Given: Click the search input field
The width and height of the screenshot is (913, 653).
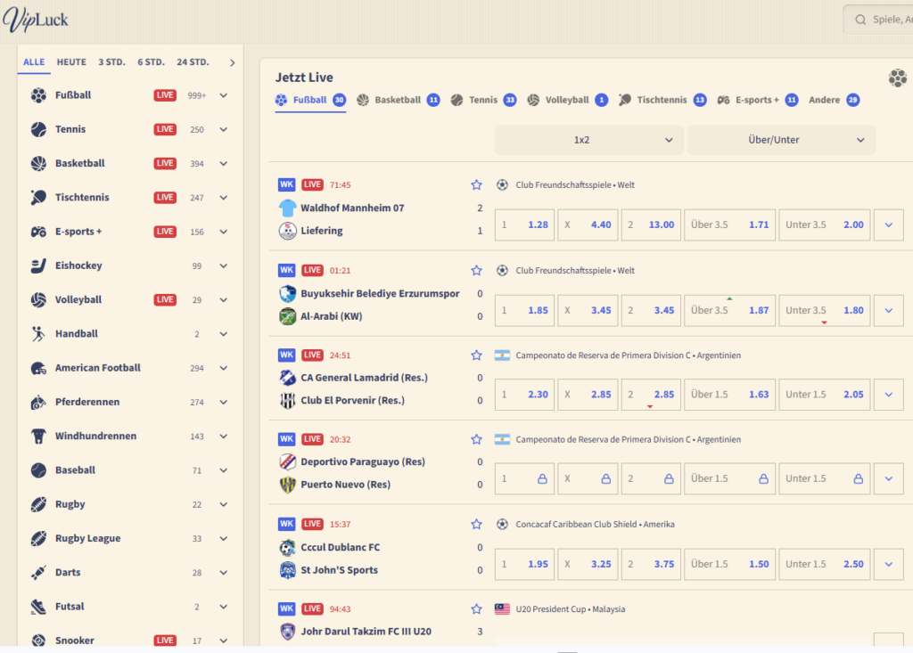Looking at the screenshot, I should click(878, 20).
